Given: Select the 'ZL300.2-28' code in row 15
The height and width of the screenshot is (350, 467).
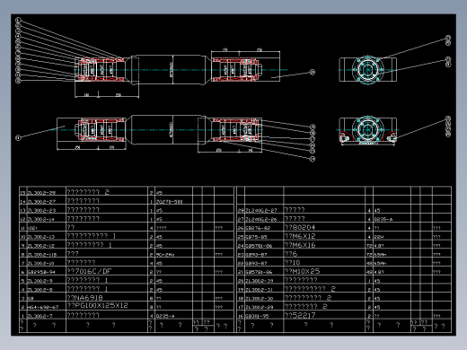Looking at the screenshot, I should [41, 193].
